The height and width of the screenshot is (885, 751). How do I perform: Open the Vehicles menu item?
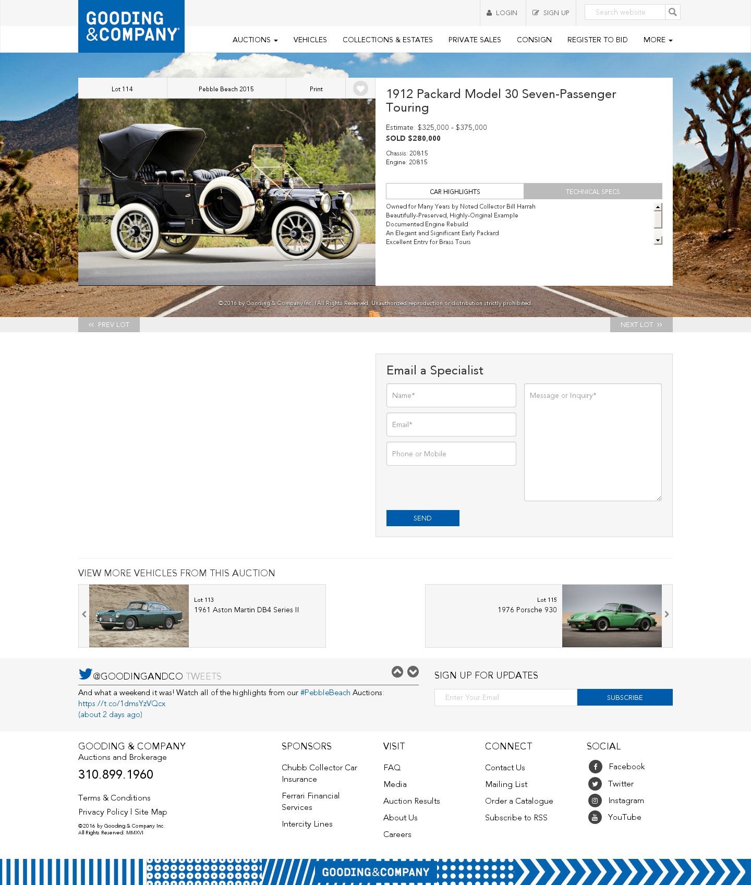[x=310, y=40]
